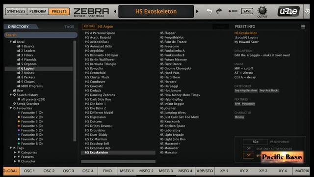Toggle Save Only Active Modules off switch

(248, 148)
